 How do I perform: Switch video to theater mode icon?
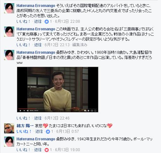tap(92, 111)
